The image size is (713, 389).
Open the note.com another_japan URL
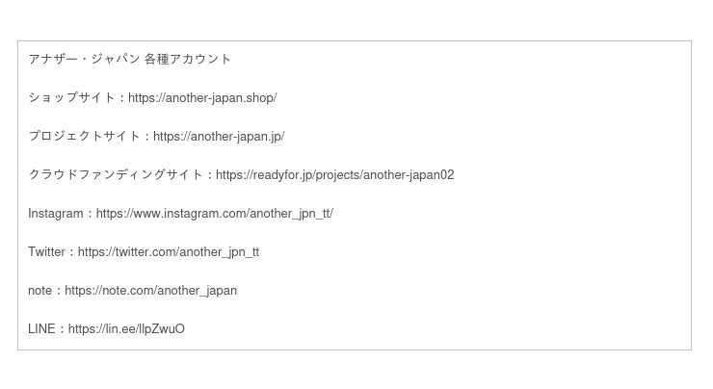(150, 291)
